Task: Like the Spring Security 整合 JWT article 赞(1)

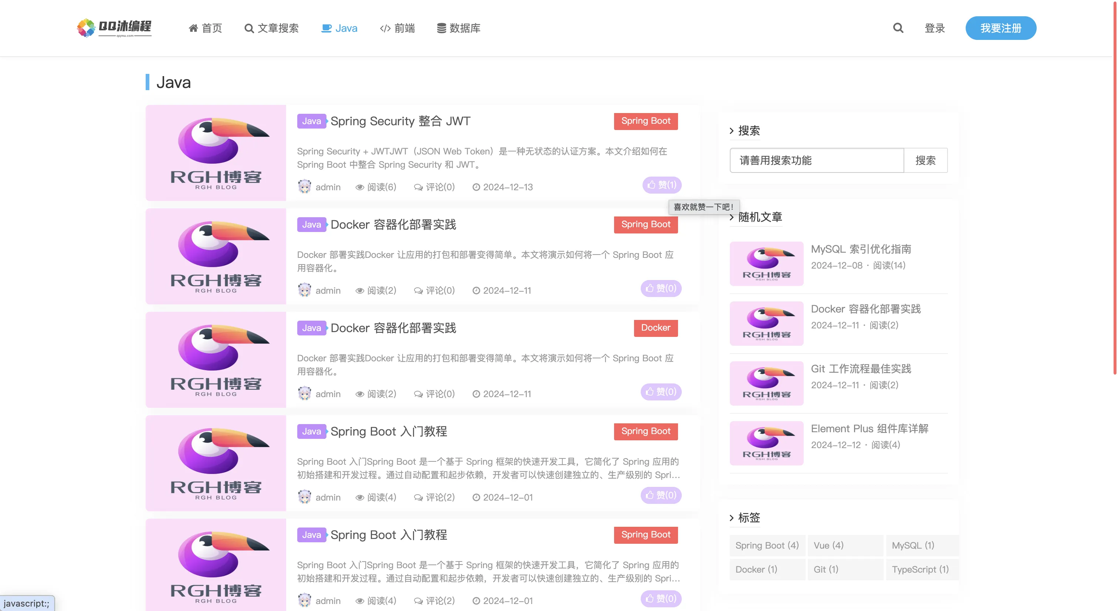Action: [x=662, y=185]
